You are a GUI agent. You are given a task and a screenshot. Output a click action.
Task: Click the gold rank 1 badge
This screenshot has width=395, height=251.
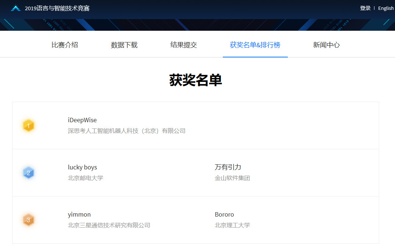pos(29,126)
